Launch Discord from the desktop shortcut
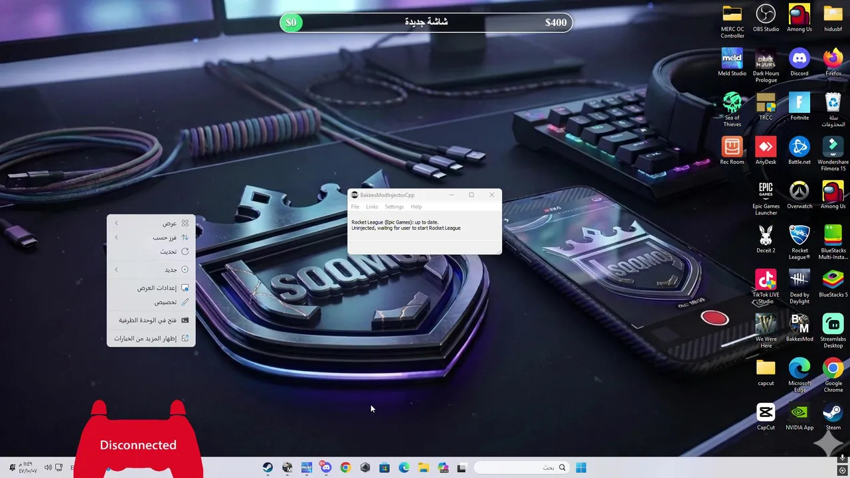The width and height of the screenshot is (850, 478). coord(799,62)
